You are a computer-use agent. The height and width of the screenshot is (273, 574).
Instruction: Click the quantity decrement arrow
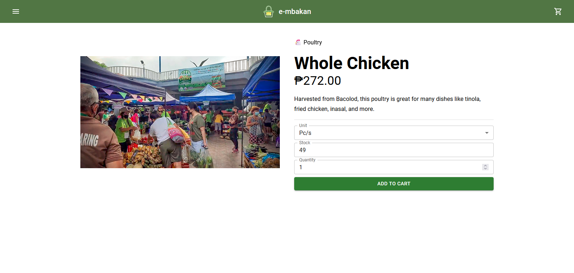485,169
